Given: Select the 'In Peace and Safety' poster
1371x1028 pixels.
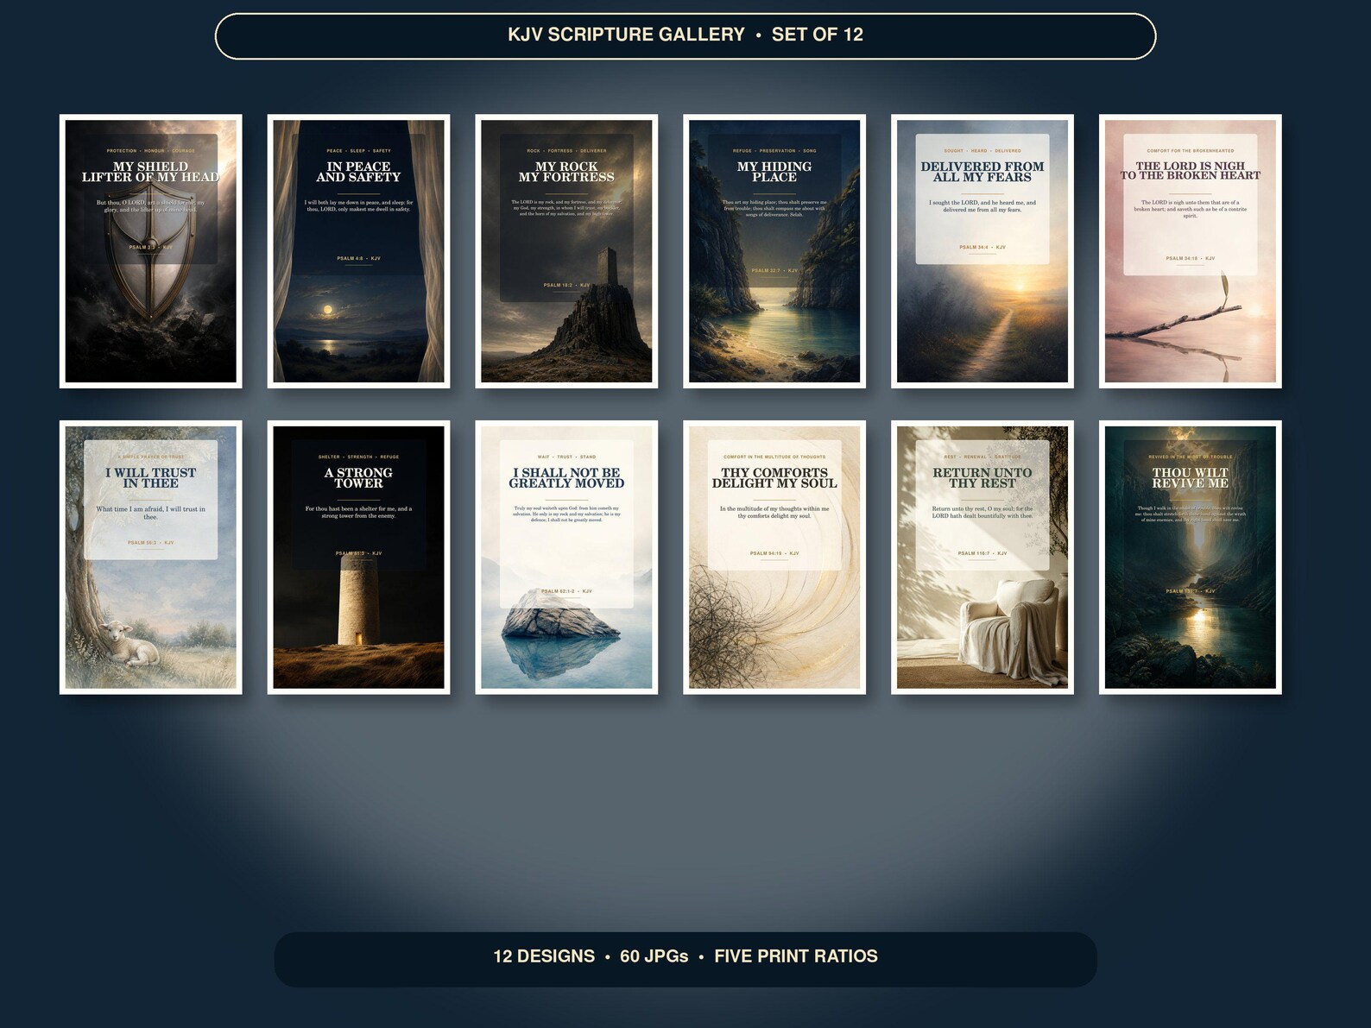Looking at the screenshot, I should [x=358, y=251].
